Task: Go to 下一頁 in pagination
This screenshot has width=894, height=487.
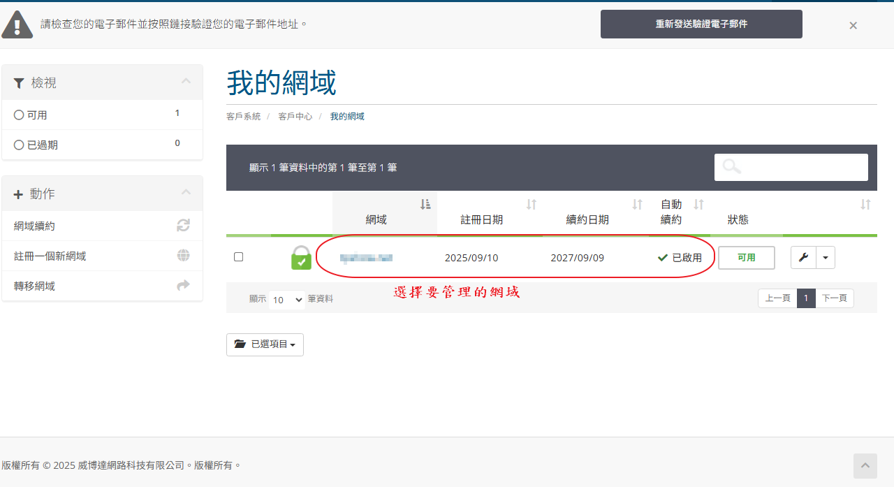Action: pyautogui.click(x=834, y=298)
